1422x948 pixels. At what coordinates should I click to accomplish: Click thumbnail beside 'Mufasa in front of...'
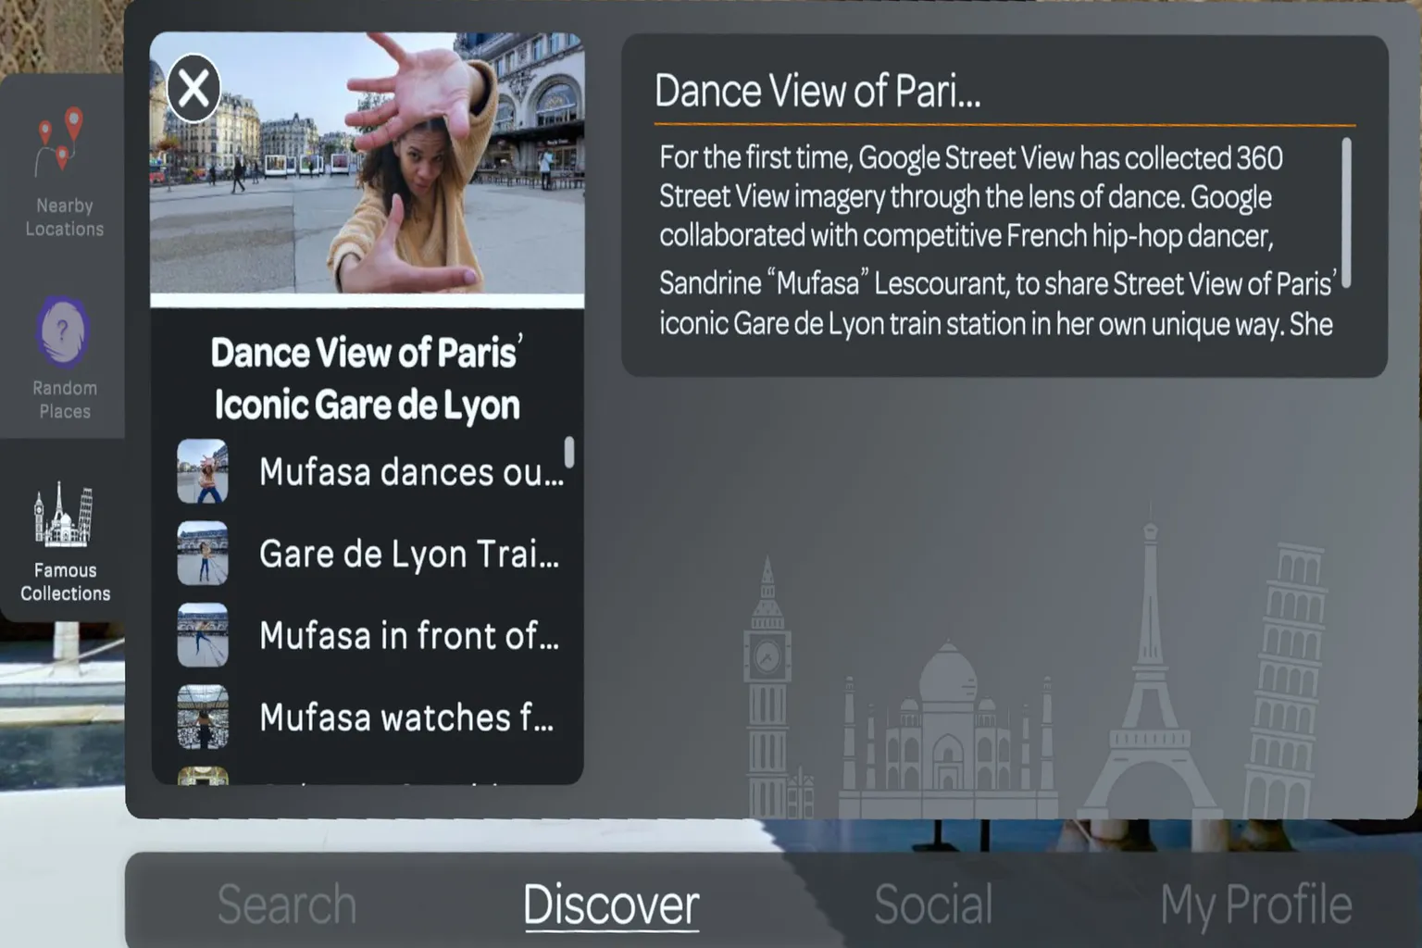point(203,635)
